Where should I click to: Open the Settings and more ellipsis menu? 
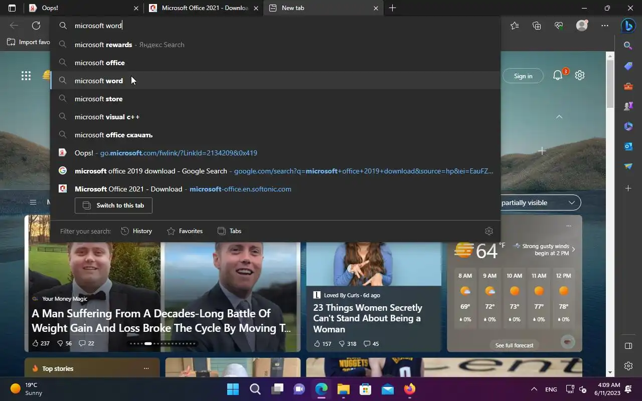(605, 26)
